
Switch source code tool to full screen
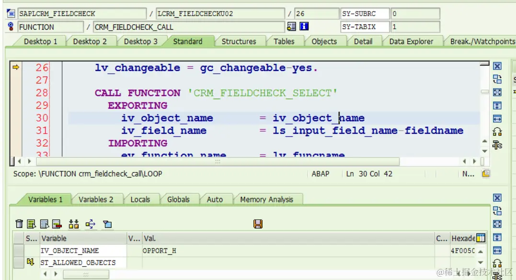click(x=497, y=92)
